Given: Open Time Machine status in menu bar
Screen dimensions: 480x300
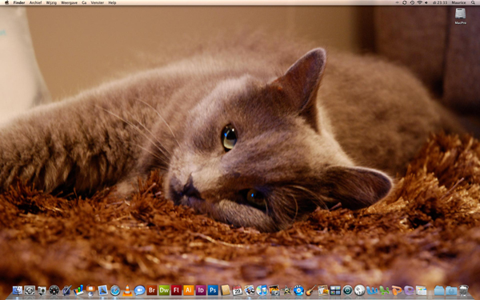Looking at the screenshot, I should pos(412,2).
